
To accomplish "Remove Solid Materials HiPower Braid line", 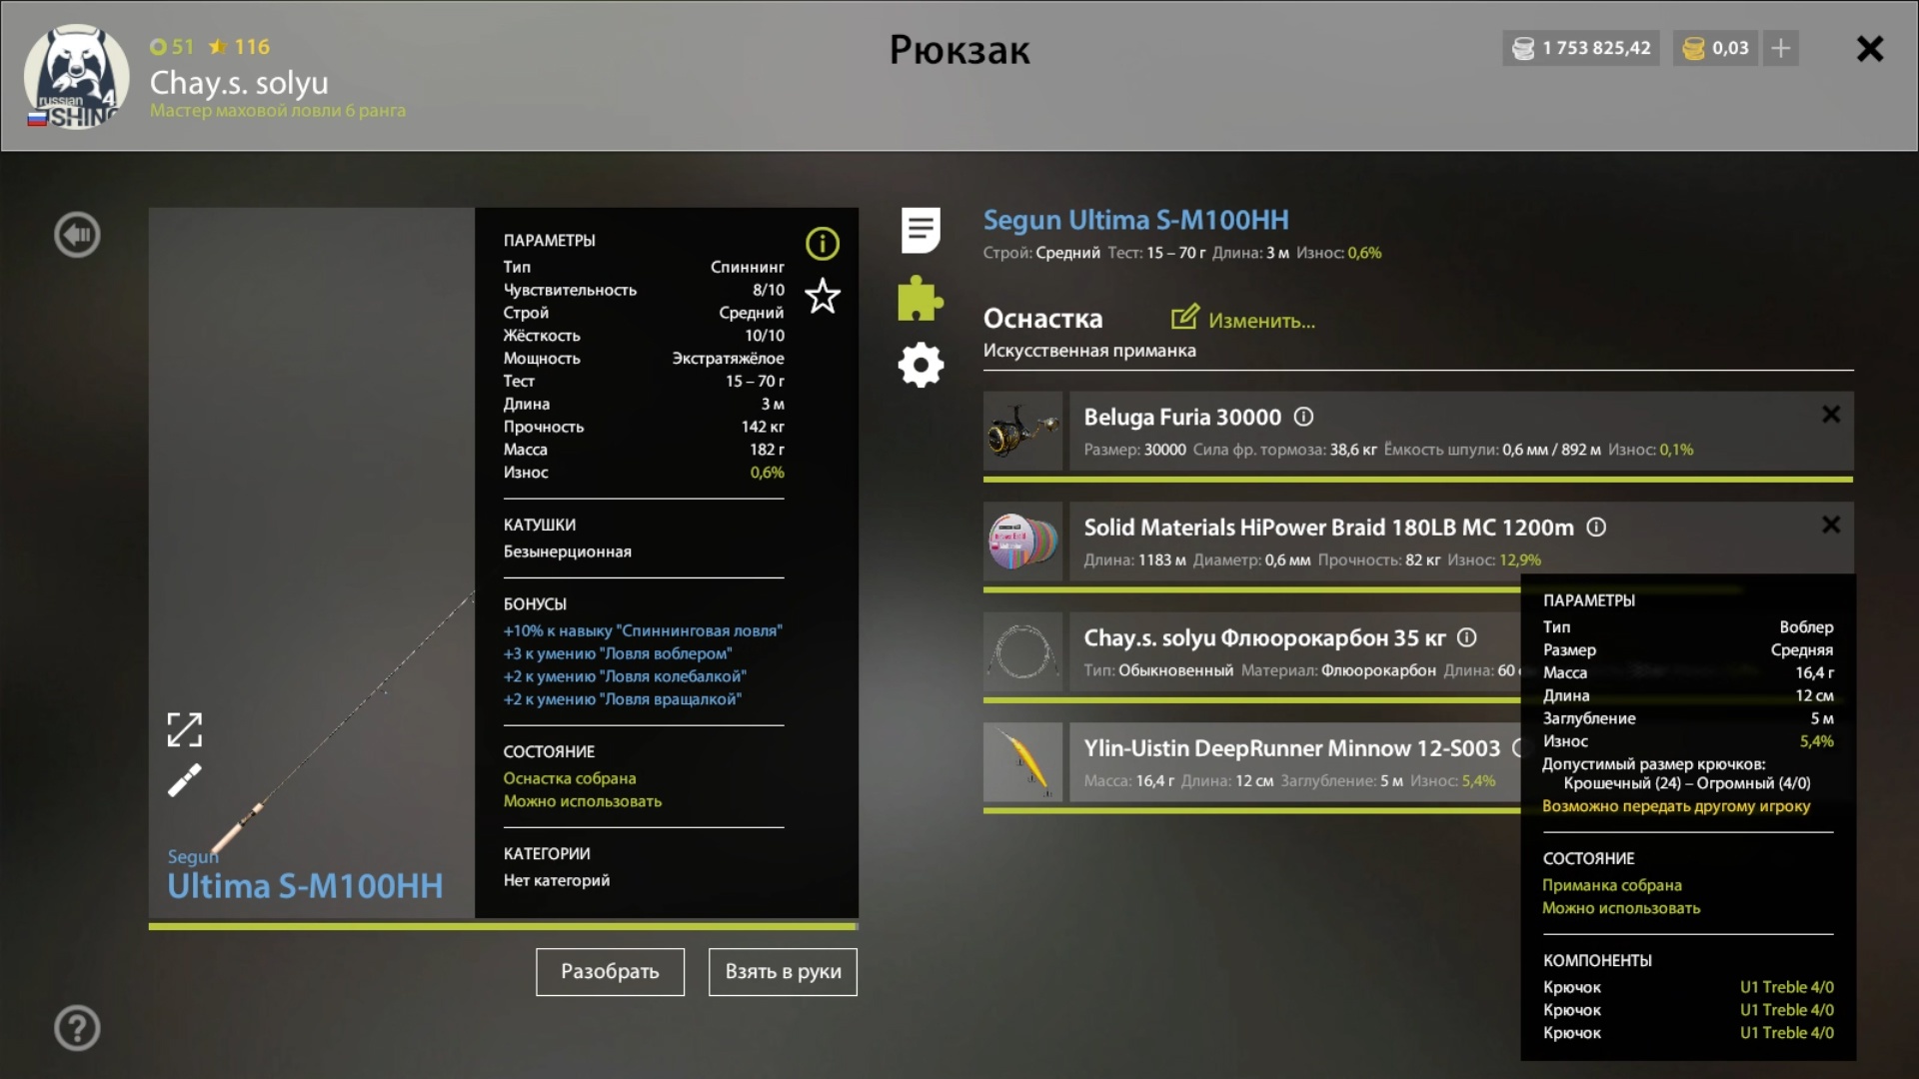I will [x=1830, y=525].
